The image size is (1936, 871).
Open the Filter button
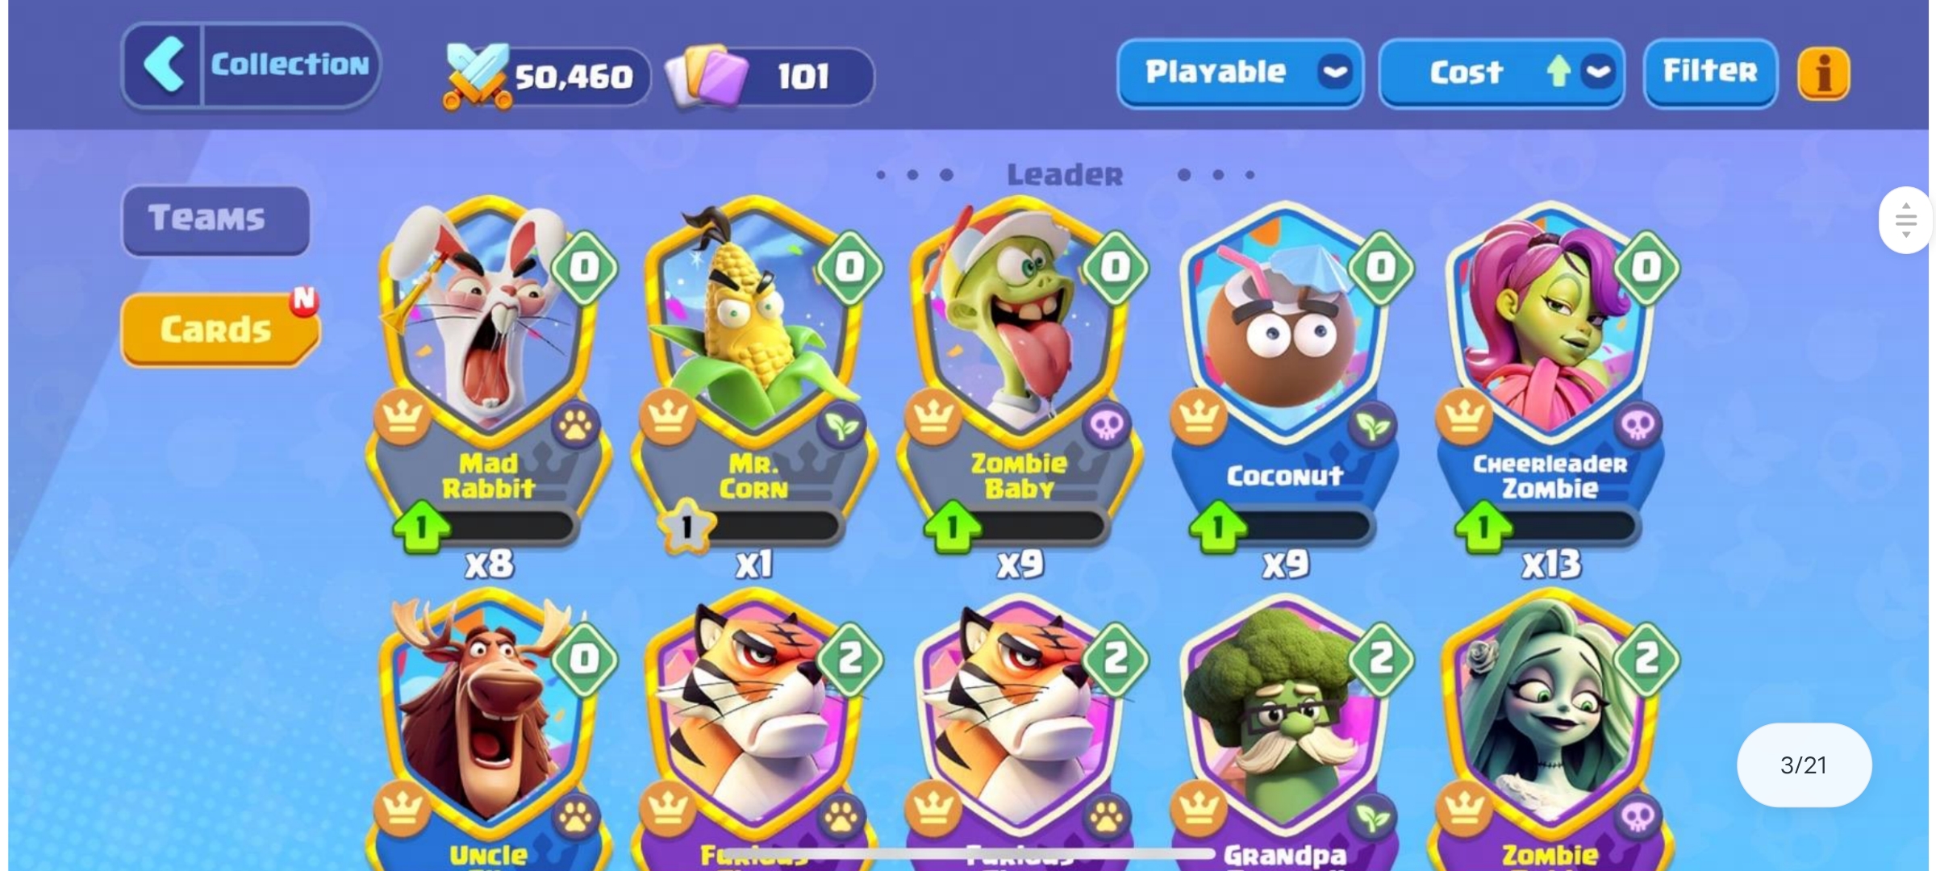pos(1710,72)
